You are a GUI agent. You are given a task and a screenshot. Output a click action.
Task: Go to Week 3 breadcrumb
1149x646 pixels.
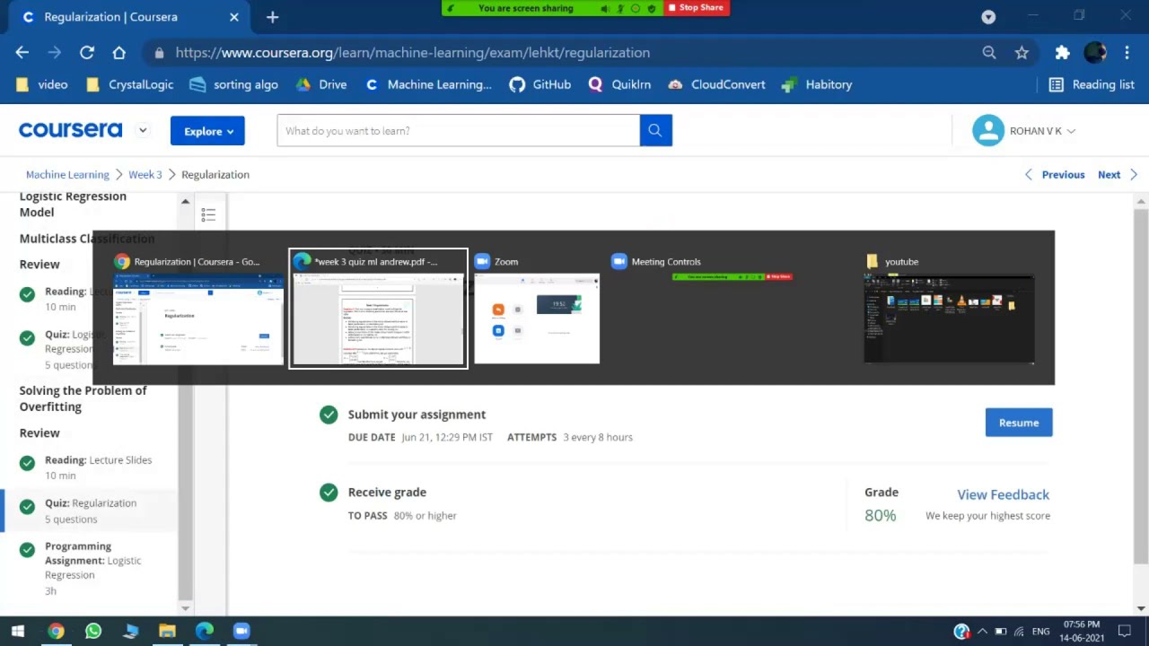point(145,175)
